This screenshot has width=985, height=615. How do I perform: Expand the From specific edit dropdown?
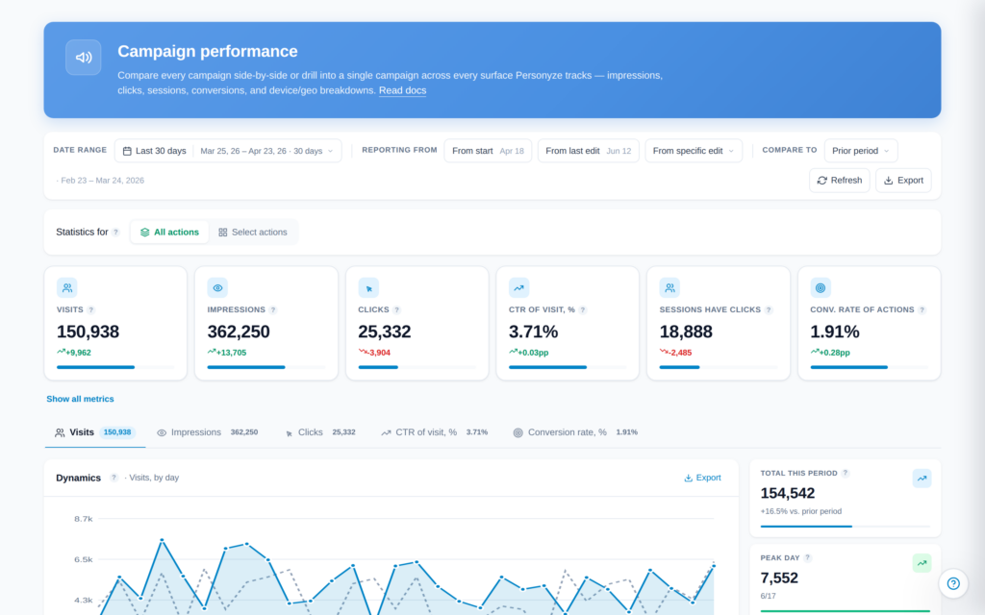point(694,151)
